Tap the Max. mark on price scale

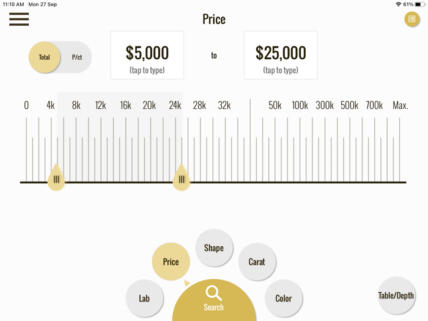pos(400,106)
